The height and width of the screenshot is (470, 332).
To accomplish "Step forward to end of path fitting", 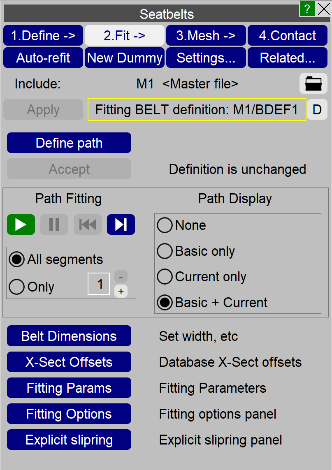I will click(x=121, y=225).
